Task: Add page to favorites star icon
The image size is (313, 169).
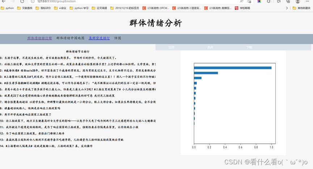Action: 249,1
